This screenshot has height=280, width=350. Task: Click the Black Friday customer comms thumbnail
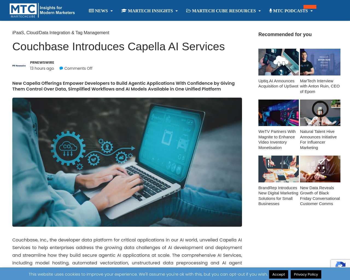[320, 169]
